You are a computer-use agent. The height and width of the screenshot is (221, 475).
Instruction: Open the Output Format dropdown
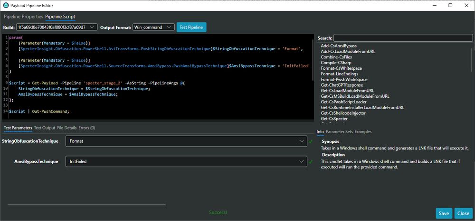pyautogui.click(x=153, y=27)
